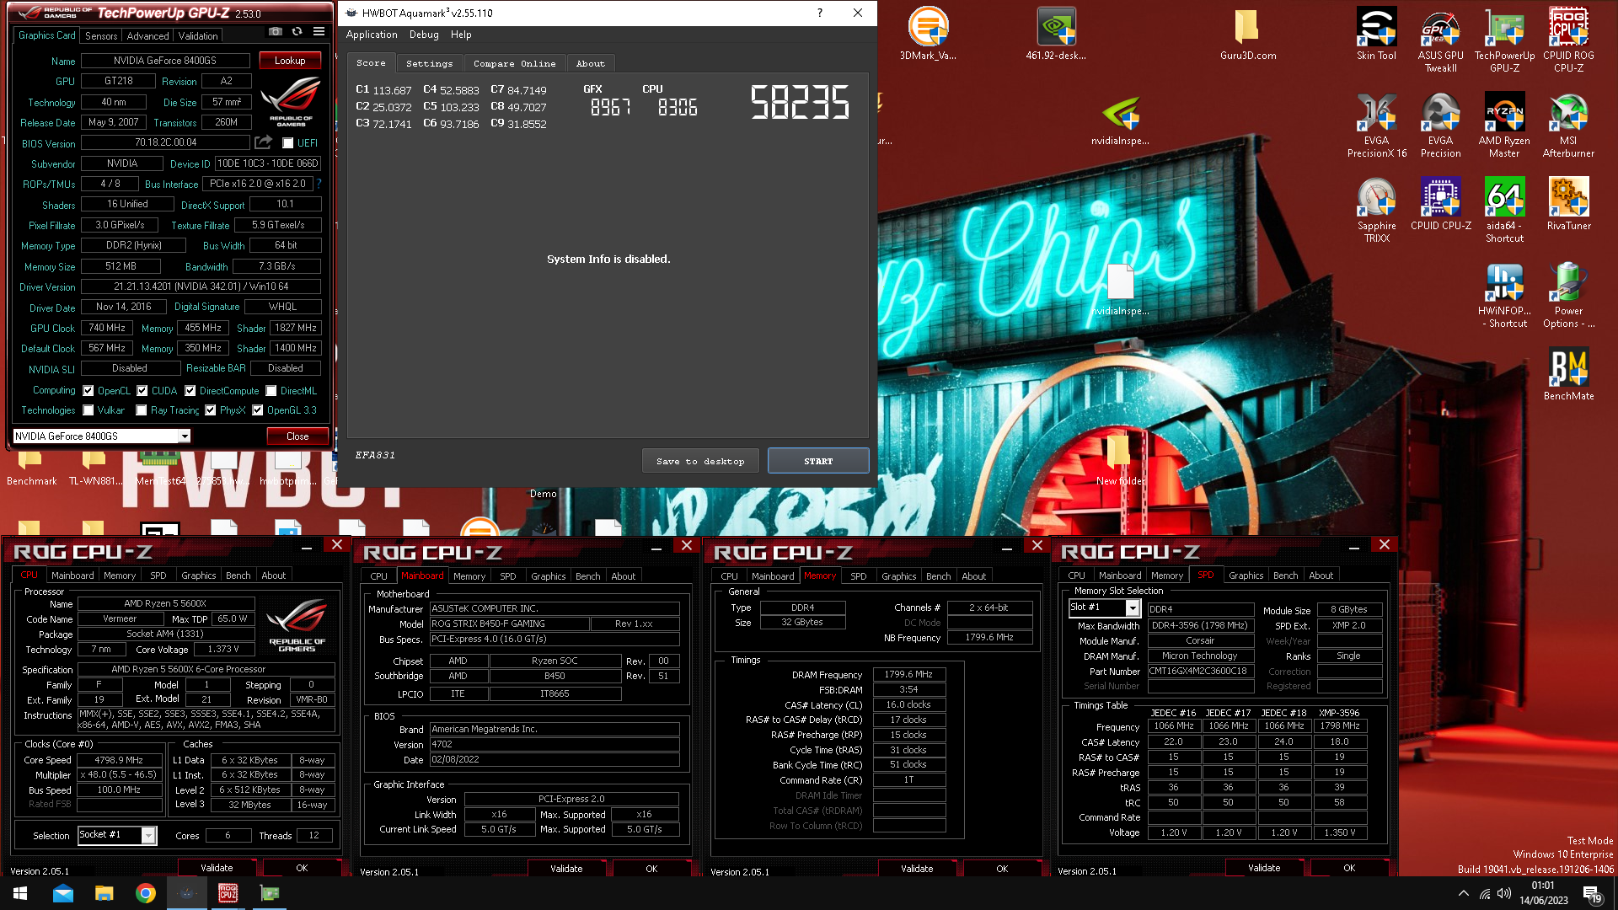Open EVGA Precision desktop icon
The height and width of the screenshot is (910, 1618).
tap(1440, 125)
